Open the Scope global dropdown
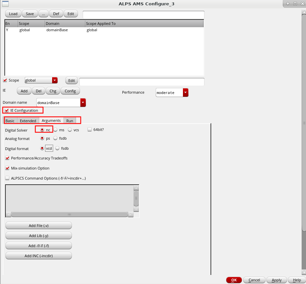Image resolution: width=306 pixels, height=284 pixels. coord(55,81)
